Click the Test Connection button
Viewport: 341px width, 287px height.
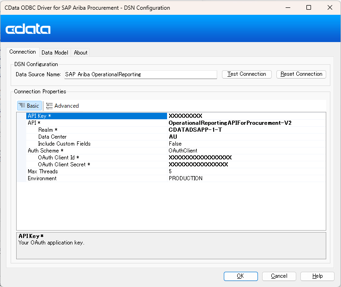[x=246, y=74]
